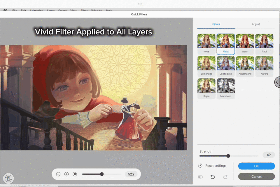Select the Warm filter thumbnail
Screen dimensions: 280x187
point(245,44)
